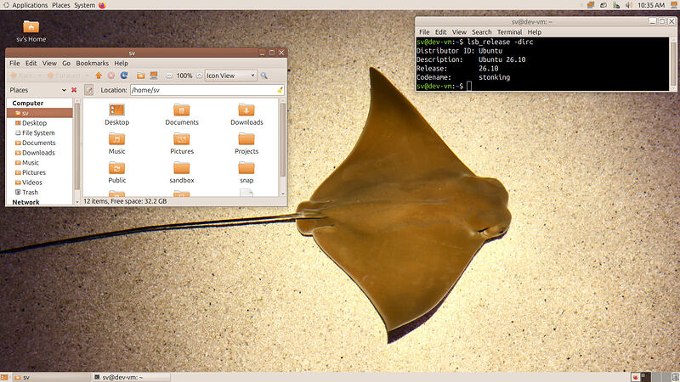
Task: Select Pictures in the Places sidebar
Action: pos(39,172)
